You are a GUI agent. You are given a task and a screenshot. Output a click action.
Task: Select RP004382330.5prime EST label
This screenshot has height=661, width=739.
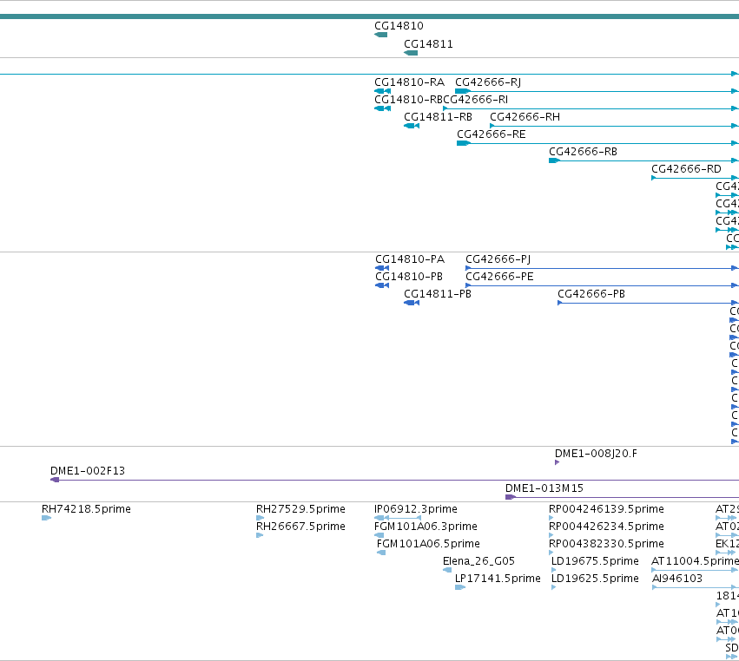606,544
